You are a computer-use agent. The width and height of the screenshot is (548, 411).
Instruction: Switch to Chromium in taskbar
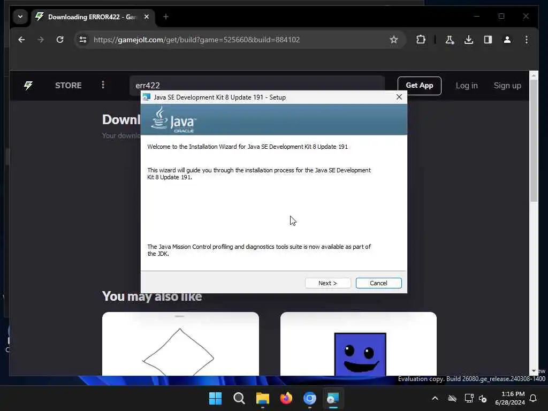click(310, 398)
